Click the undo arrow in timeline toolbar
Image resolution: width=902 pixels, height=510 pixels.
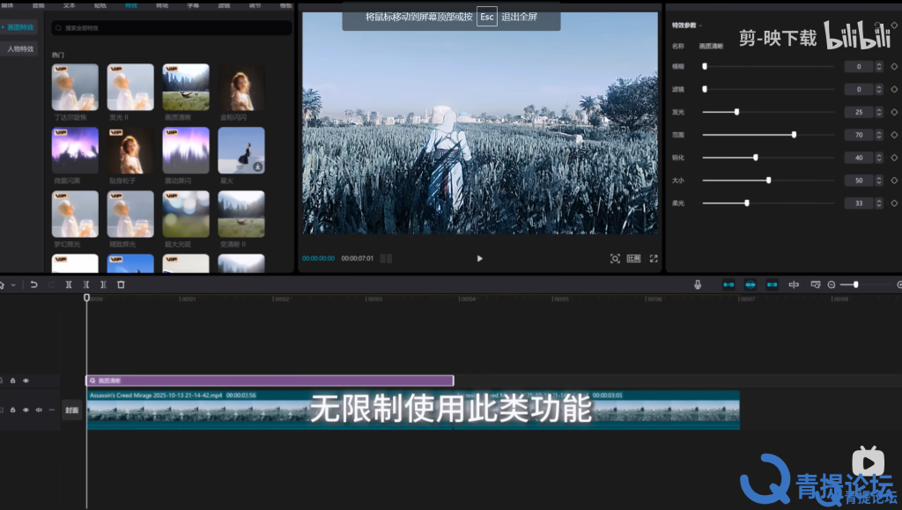34,285
